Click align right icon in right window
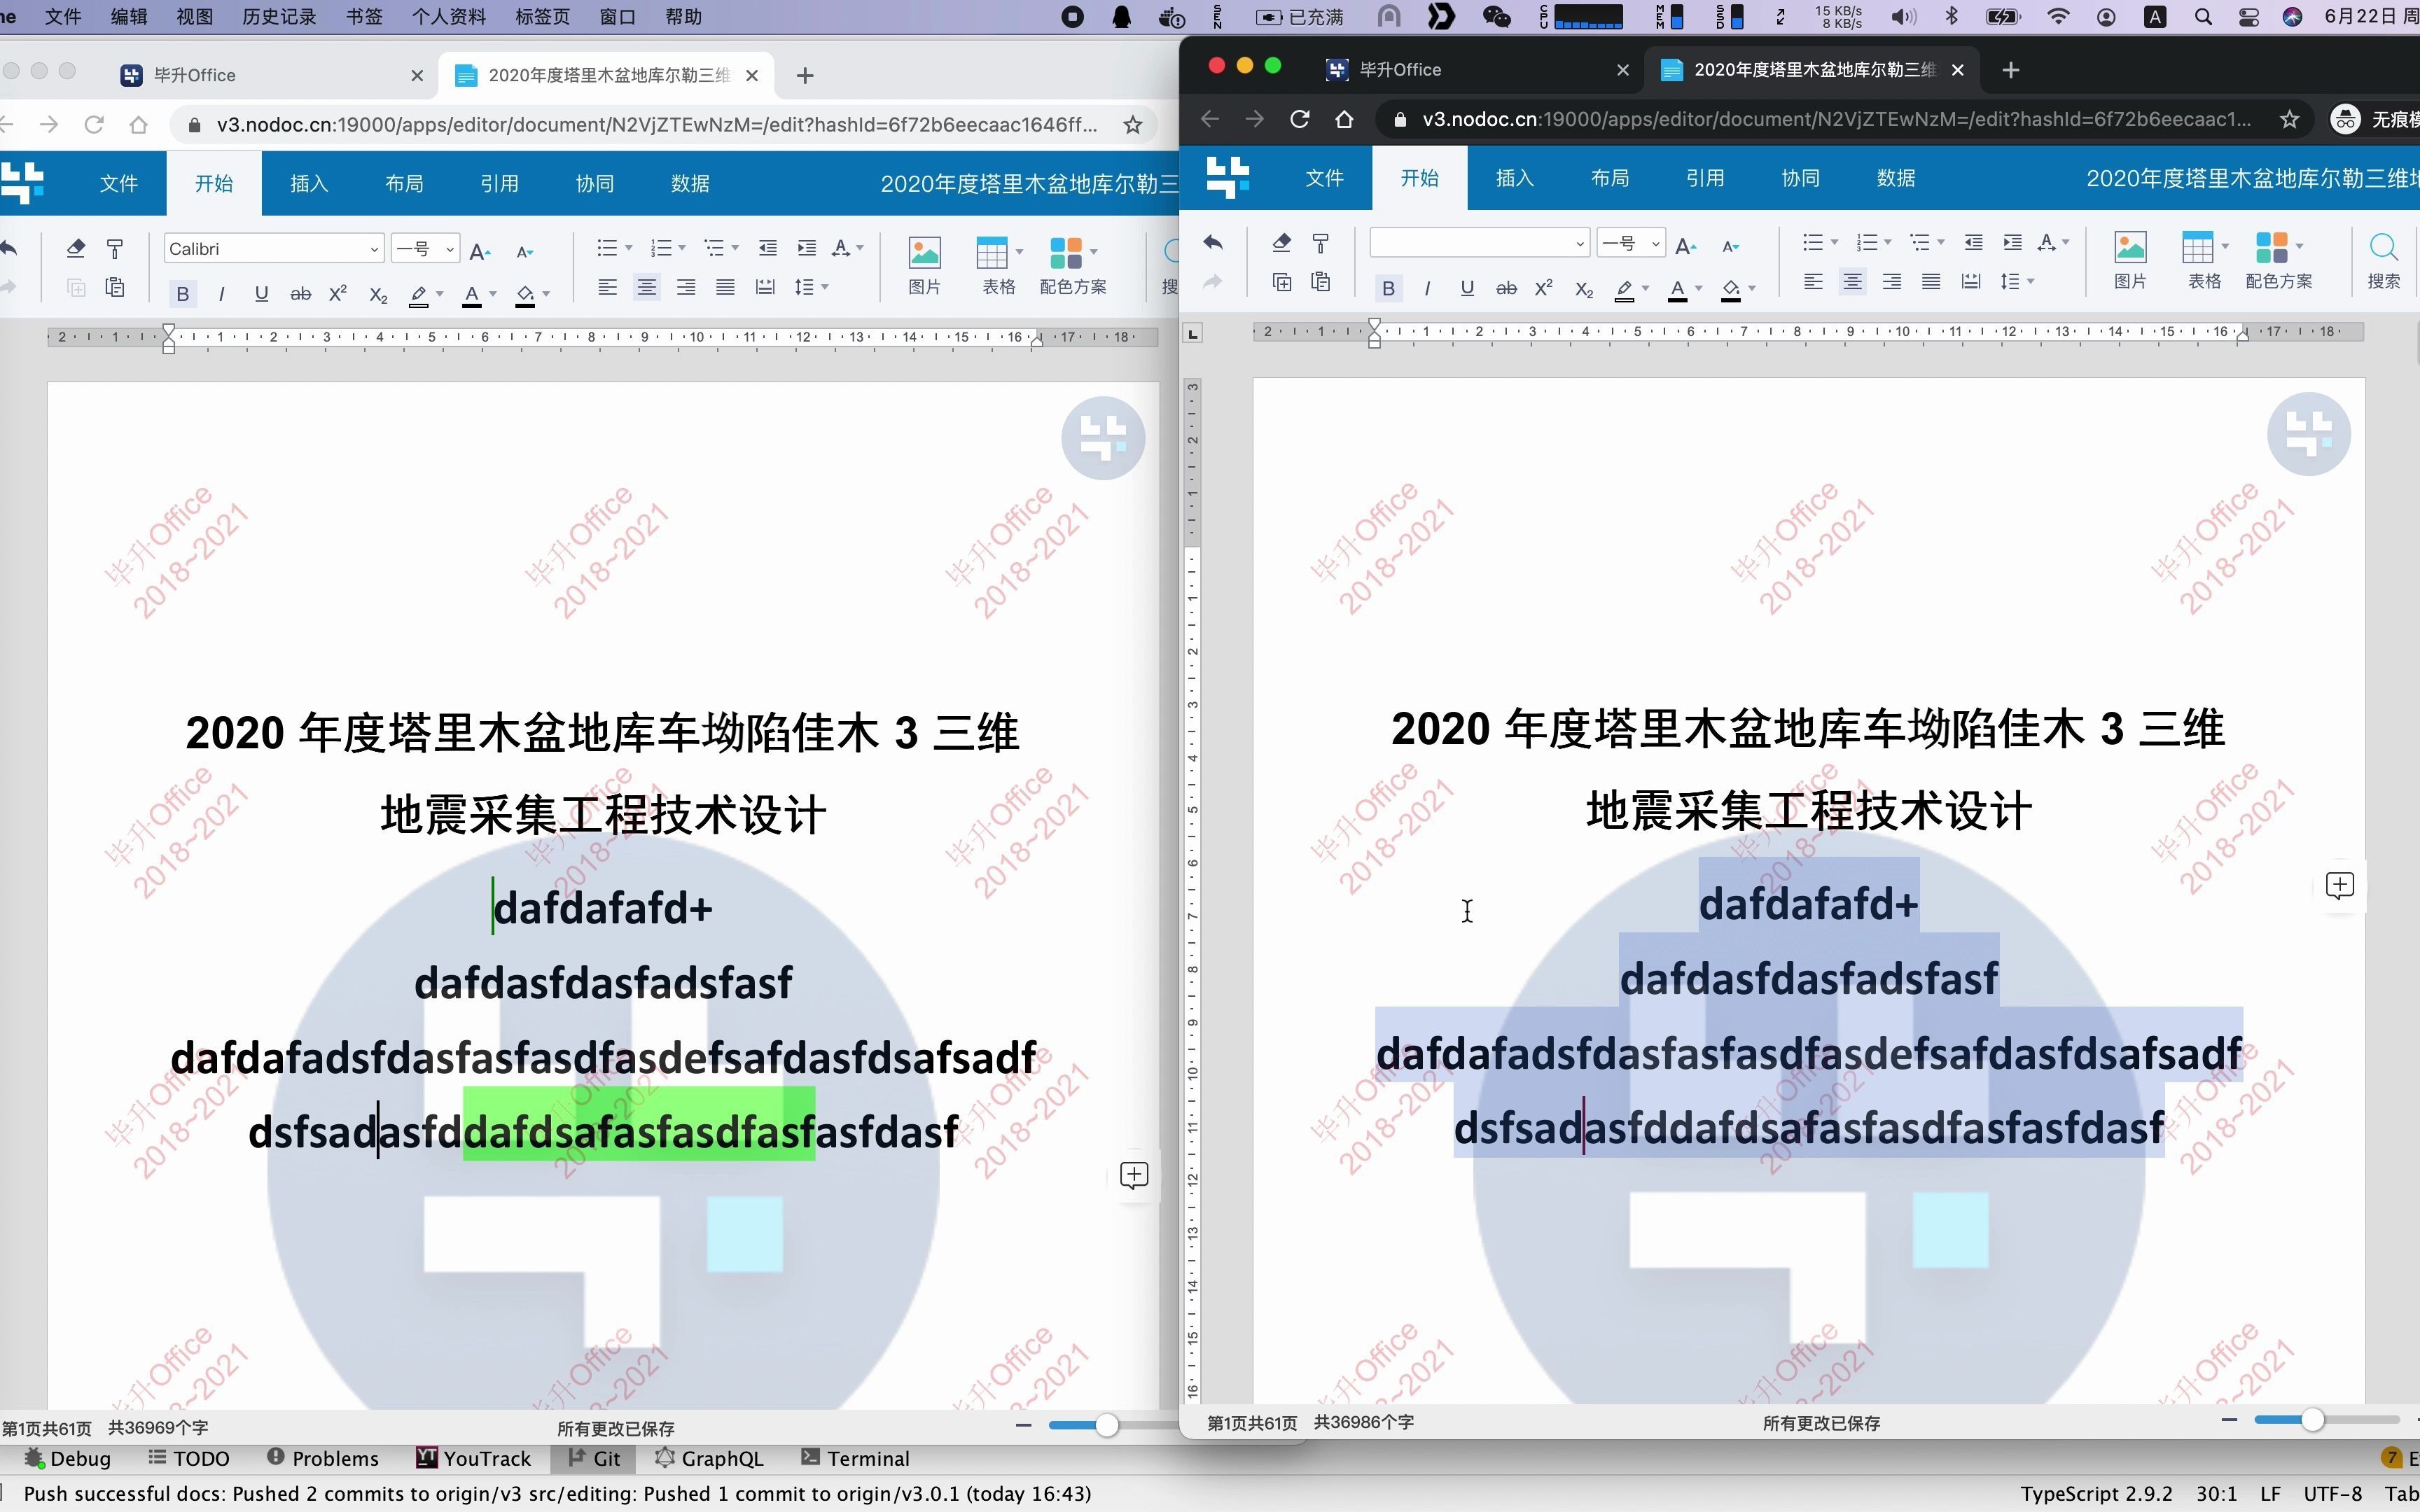2420x1512 pixels. (1892, 282)
